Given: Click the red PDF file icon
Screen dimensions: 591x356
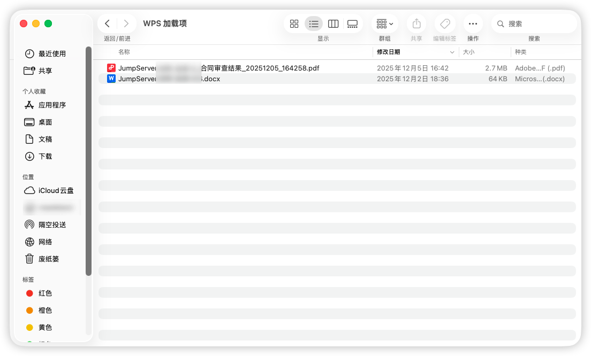Looking at the screenshot, I should coord(111,68).
